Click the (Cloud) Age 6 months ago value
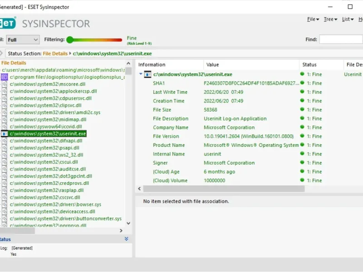The height and width of the screenshot is (272, 363). 220,172
